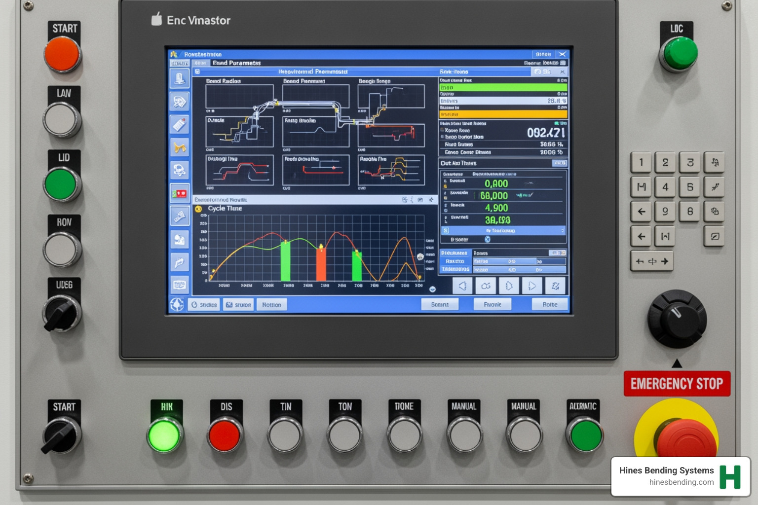Toggle the blue S switch in the values list

(445, 231)
